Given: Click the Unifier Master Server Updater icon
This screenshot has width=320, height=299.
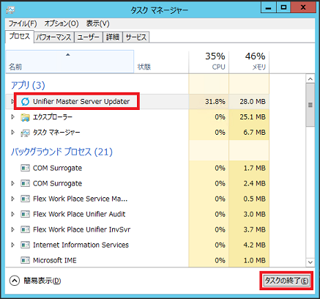Looking at the screenshot, I should (25, 101).
